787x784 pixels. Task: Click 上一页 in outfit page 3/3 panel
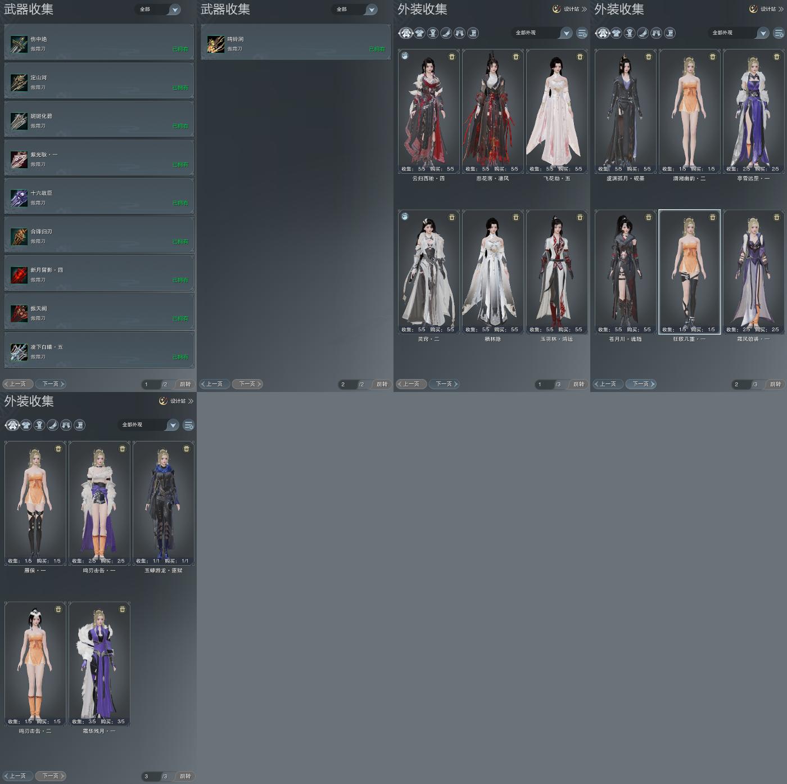coord(17,776)
